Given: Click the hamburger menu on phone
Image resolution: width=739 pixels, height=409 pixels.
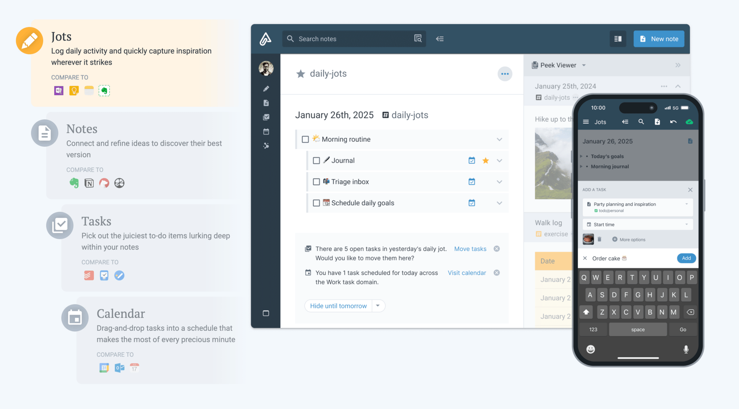Looking at the screenshot, I should click(586, 122).
